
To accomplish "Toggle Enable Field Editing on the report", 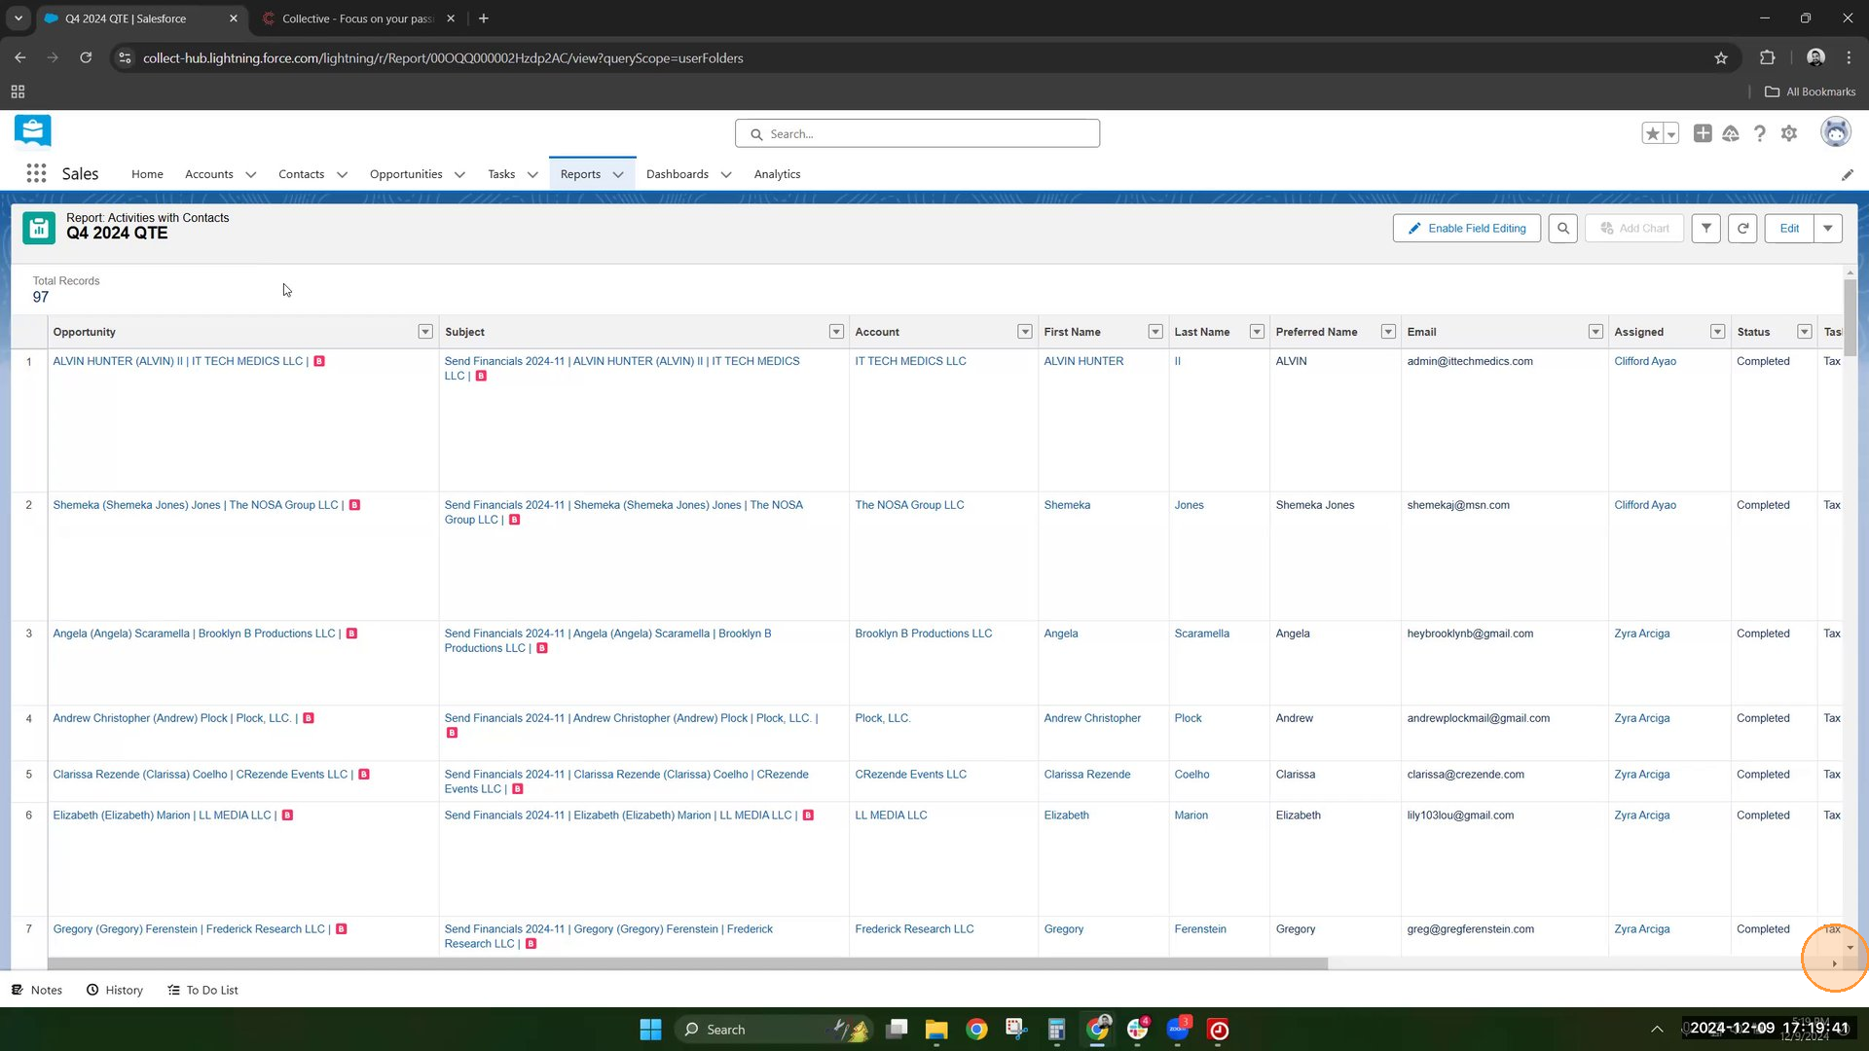I will coord(1466,229).
